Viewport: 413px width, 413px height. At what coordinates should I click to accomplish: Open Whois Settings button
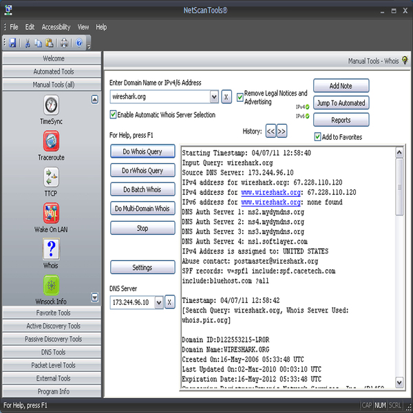tap(142, 267)
